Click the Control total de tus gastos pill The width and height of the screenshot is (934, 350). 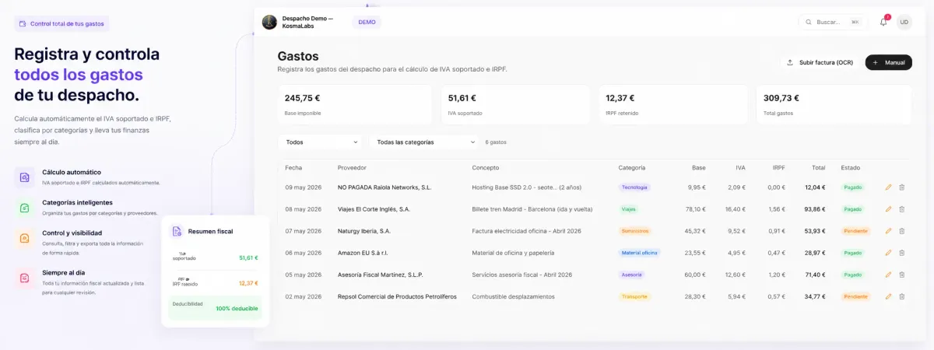point(61,23)
